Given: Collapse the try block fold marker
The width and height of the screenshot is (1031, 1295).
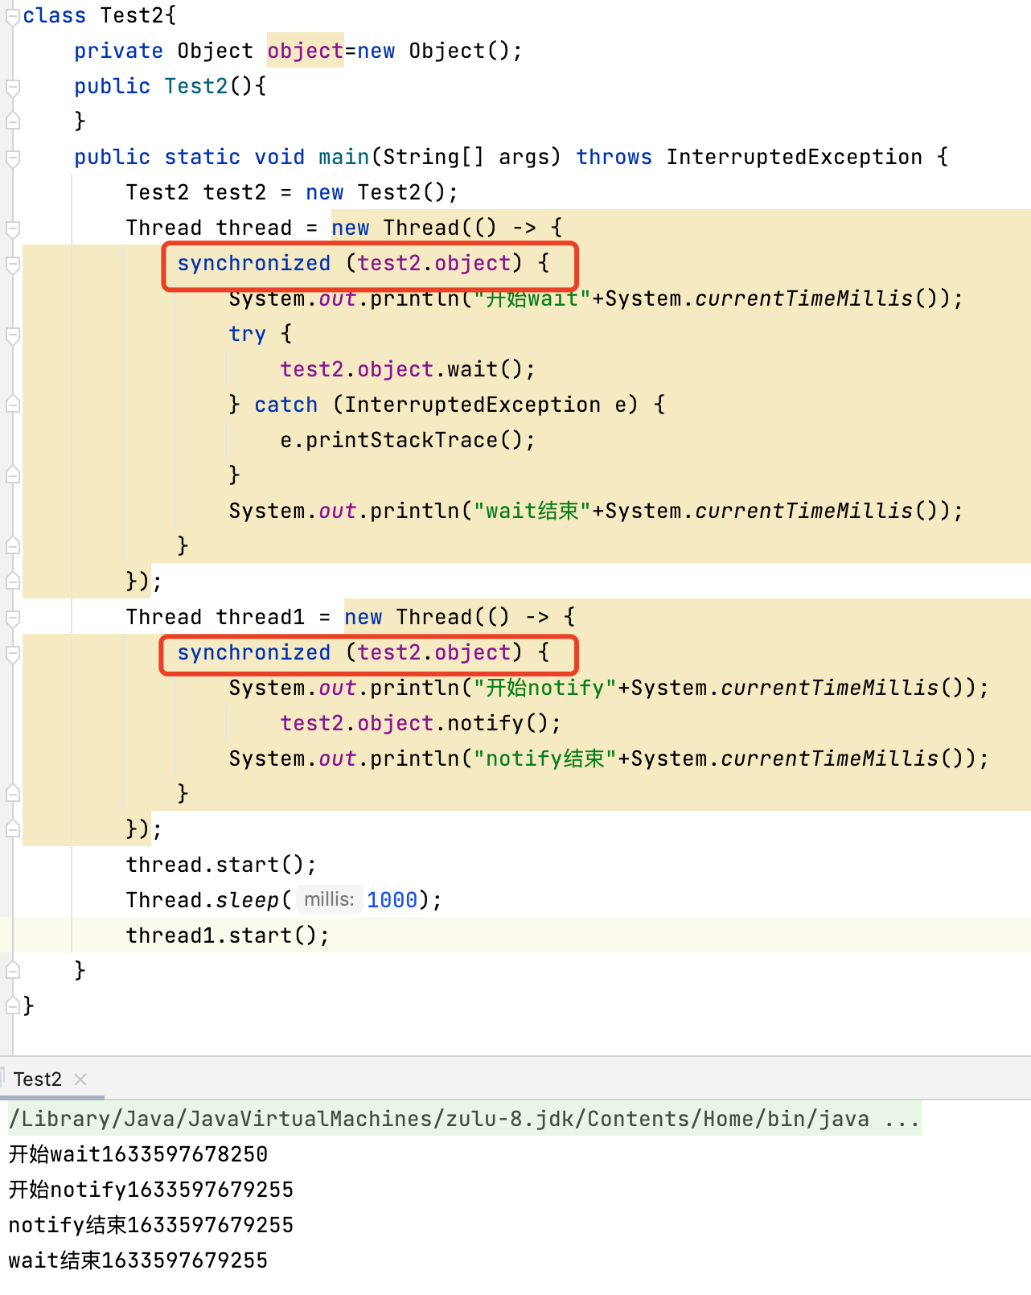Looking at the screenshot, I should (12, 335).
